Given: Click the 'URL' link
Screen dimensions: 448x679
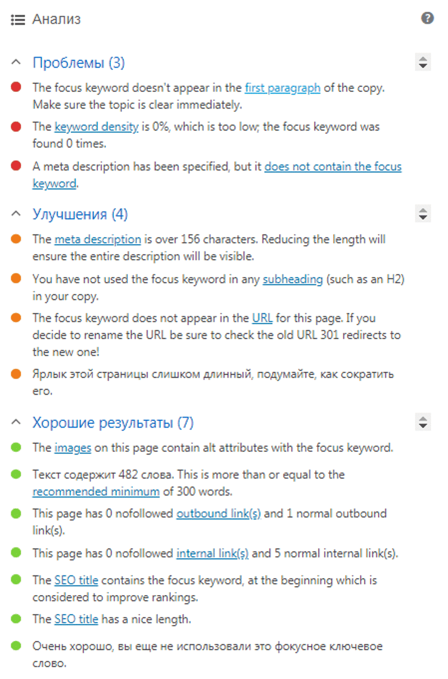Looking at the screenshot, I should 262,319.
